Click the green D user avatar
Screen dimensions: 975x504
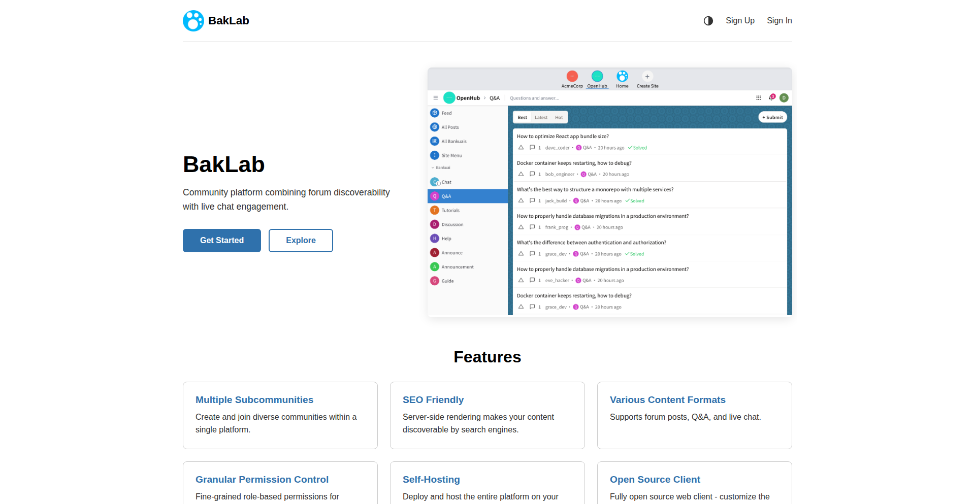tap(784, 98)
